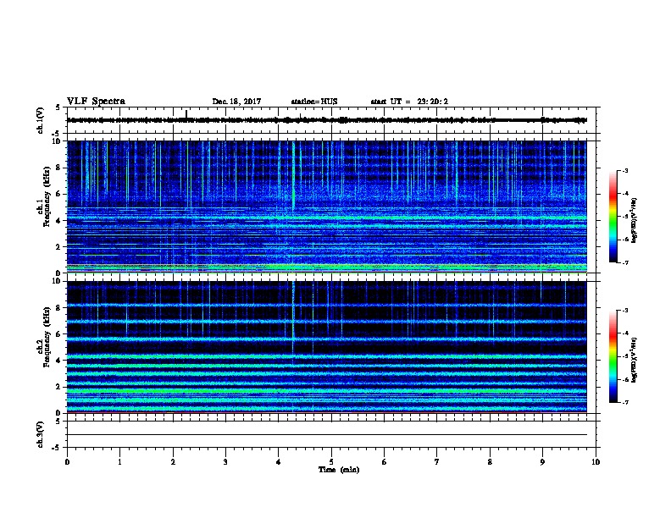Click the 'start UT = 23:20:2' text
This screenshot has width=671, height=518.
pyautogui.click(x=409, y=102)
